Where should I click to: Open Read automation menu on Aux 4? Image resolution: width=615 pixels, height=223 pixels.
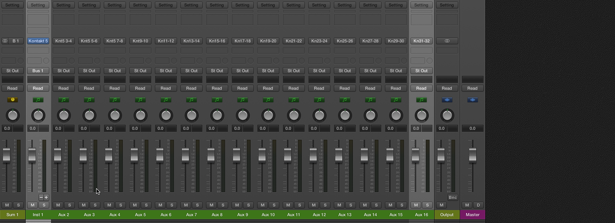[x=115, y=88]
